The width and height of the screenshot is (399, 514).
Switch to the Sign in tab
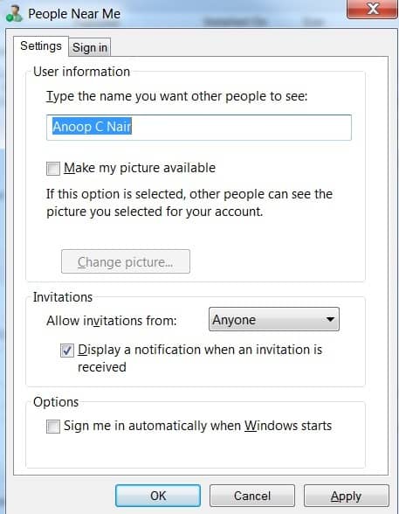click(90, 47)
